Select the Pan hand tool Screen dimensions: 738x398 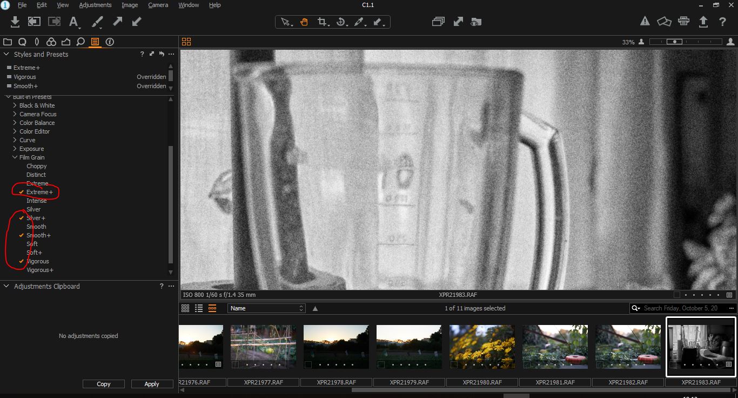pyautogui.click(x=304, y=22)
